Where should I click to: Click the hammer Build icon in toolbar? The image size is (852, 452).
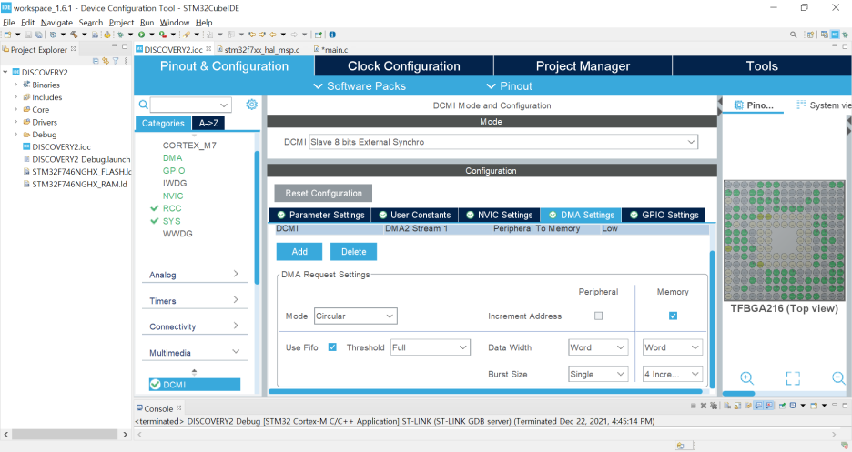(x=74, y=35)
